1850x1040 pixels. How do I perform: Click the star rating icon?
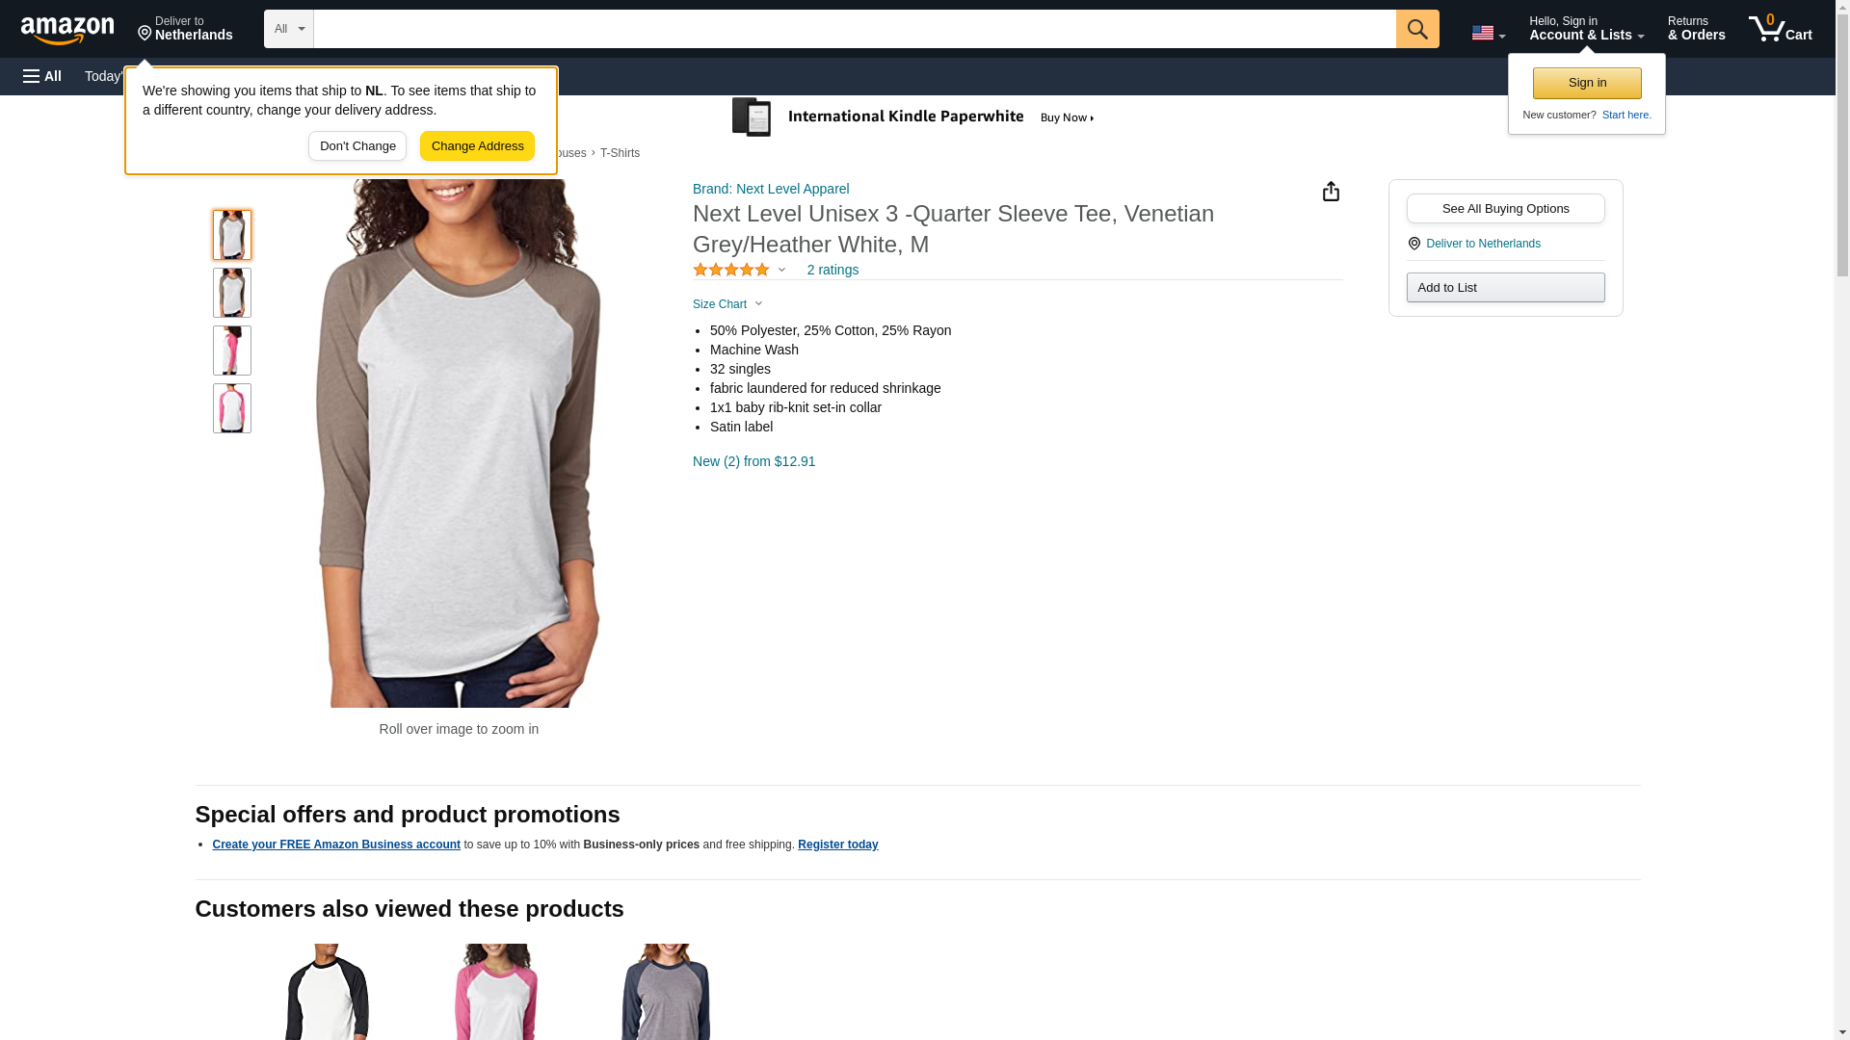(731, 270)
